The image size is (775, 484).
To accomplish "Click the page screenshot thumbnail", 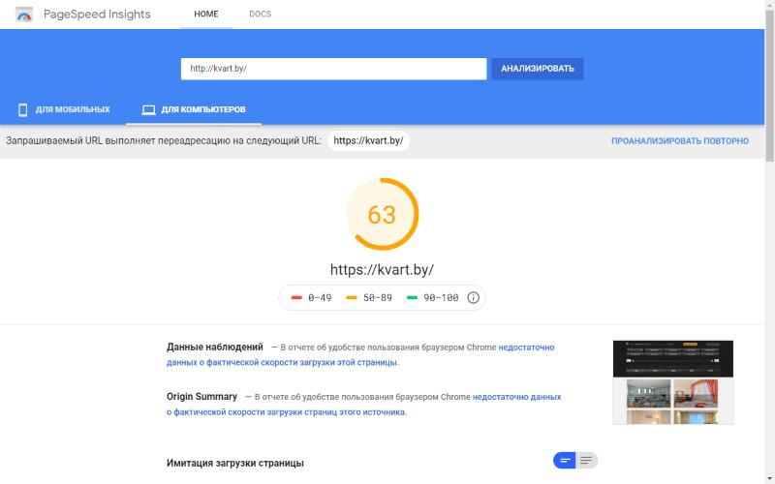I will click(x=673, y=382).
